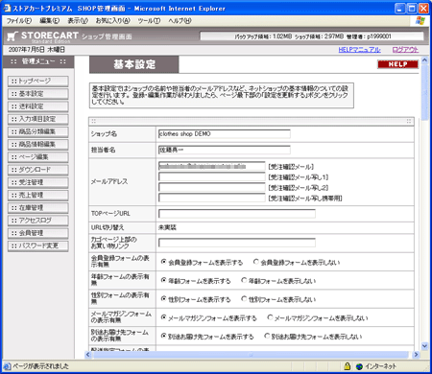Click the カゴページ上部のお買い物リンク input field
This screenshot has width=432, height=374.
[237, 243]
